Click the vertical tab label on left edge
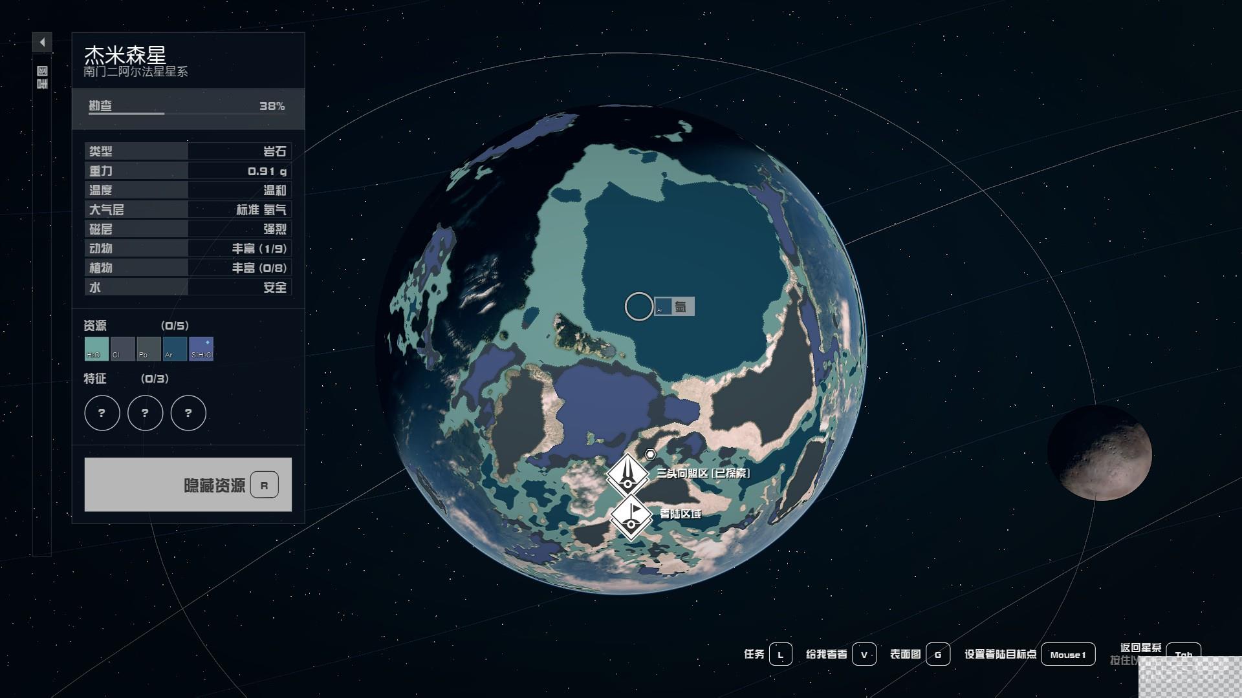Screen dimensions: 1242x698 pyautogui.click(x=42, y=78)
